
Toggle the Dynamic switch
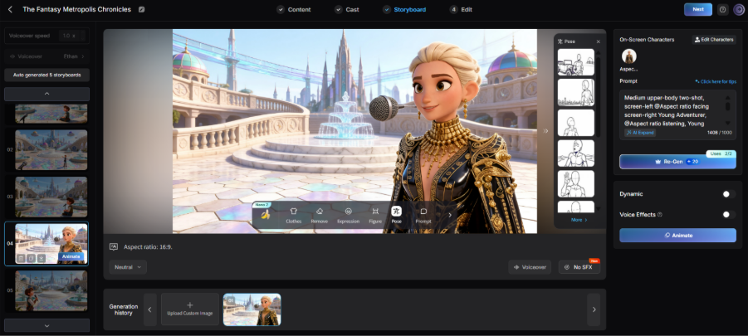728,194
